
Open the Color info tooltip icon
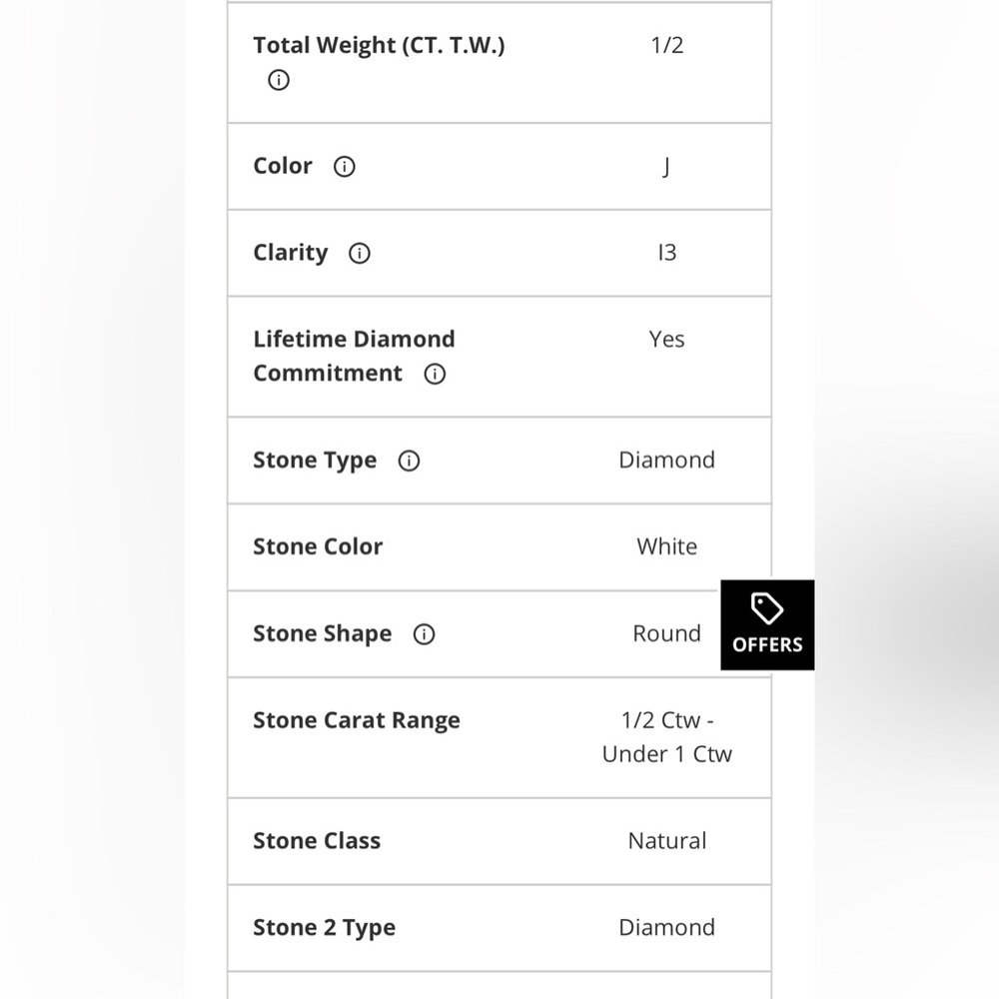pyautogui.click(x=344, y=167)
